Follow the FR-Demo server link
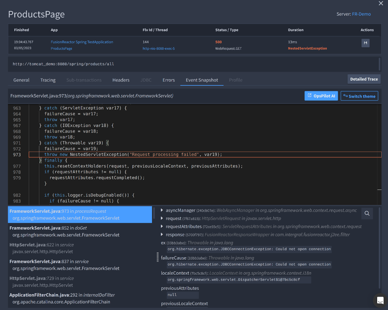 [361, 14]
